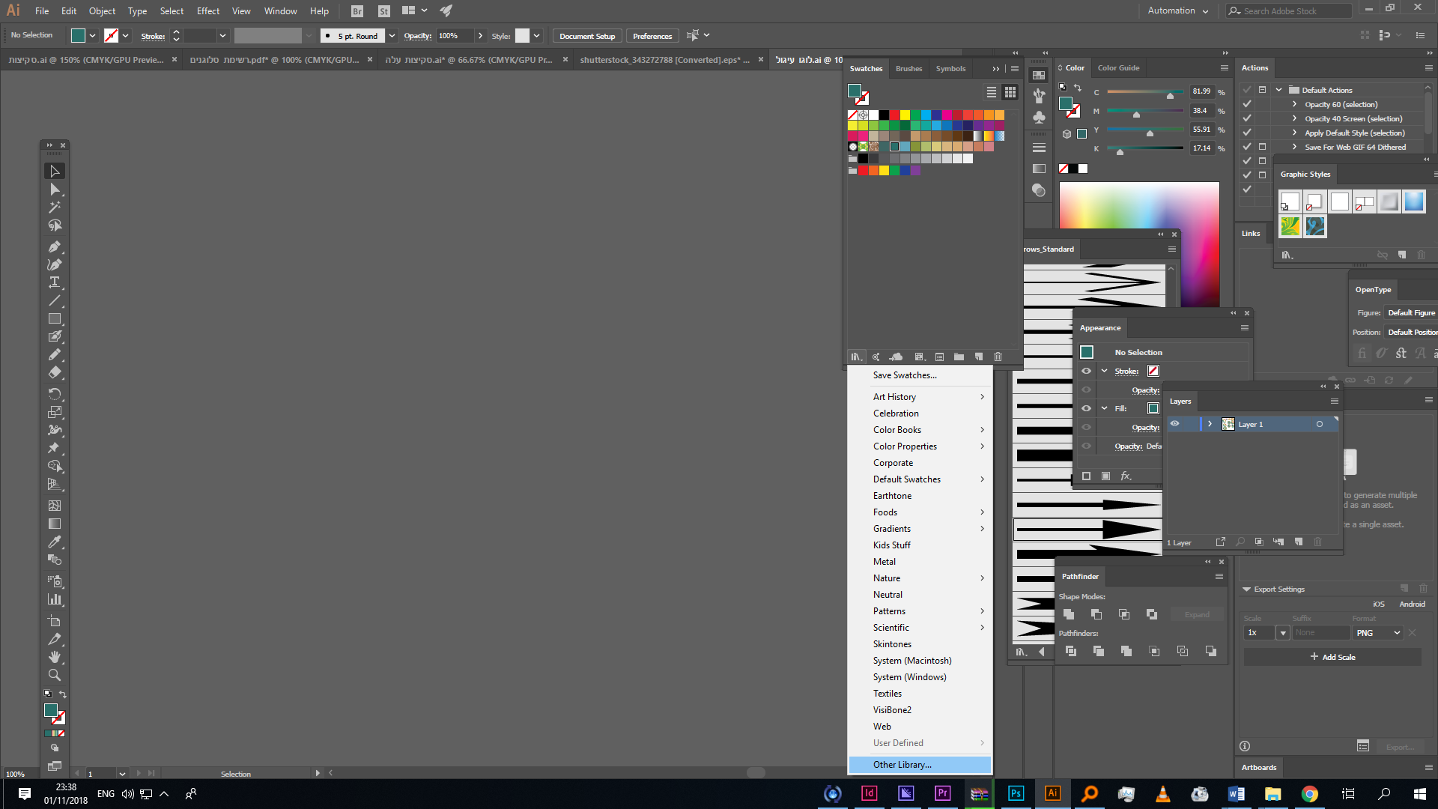Pick the Hand tool for panning
The width and height of the screenshot is (1438, 809).
(55, 657)
